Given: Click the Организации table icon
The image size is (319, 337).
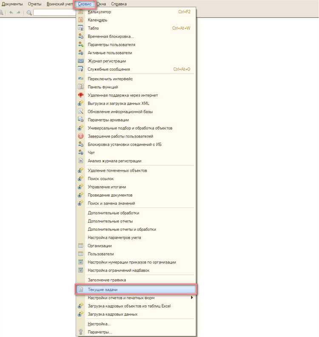Looking at the screenshot, I should point(80,246).
